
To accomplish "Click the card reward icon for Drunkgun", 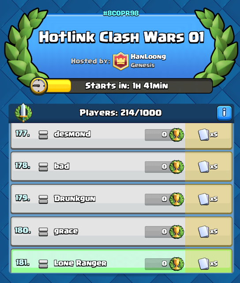I will pyautogui.click(x=204, y=199).
